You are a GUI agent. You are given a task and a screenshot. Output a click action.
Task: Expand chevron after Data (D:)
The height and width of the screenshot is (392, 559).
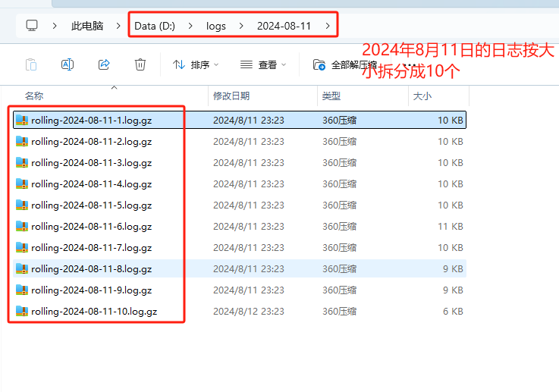[190, 26]
